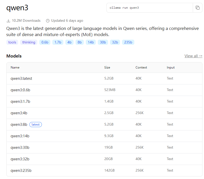
Task: Choose the 235b size tag
Action: tap(128, 42)
